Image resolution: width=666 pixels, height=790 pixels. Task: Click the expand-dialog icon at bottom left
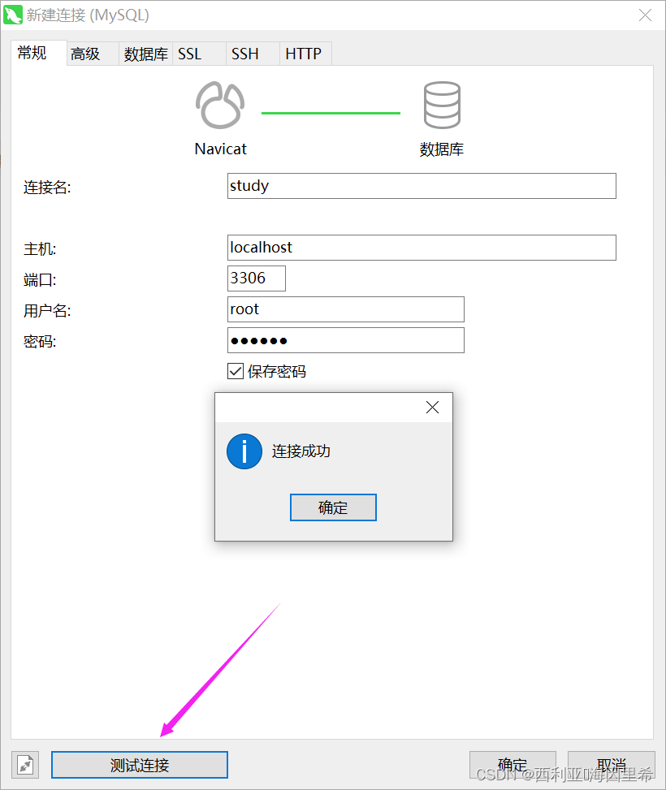pyautogui.click(x=25, y=766)
